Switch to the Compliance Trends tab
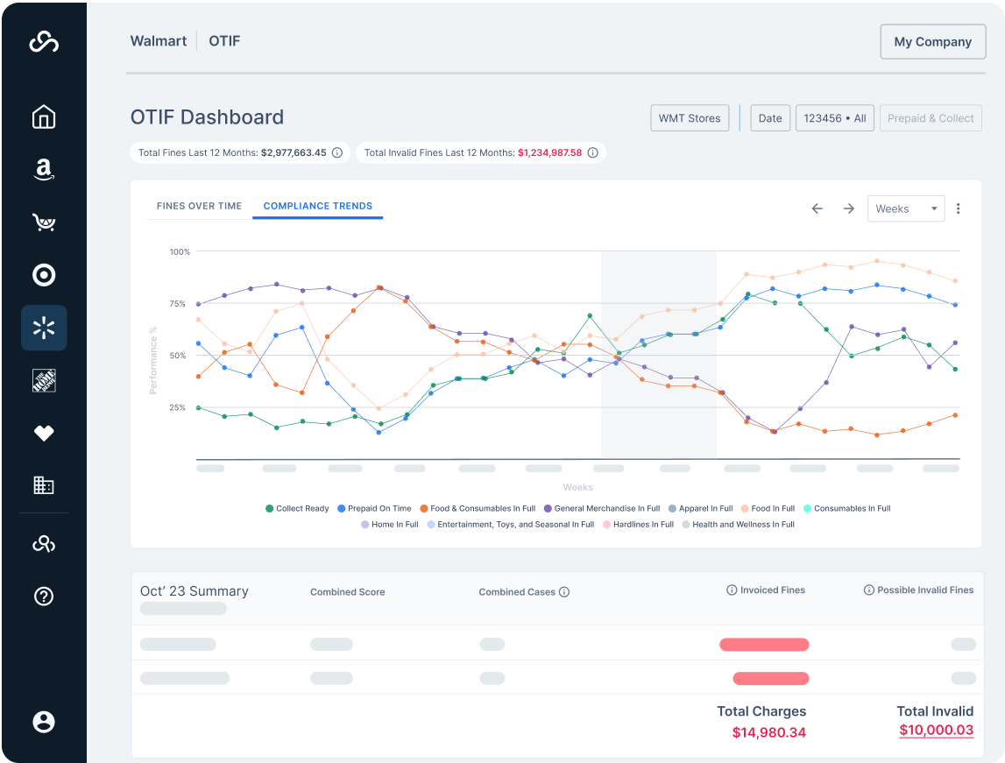The image size is (1005, 763). pos(317,206)
